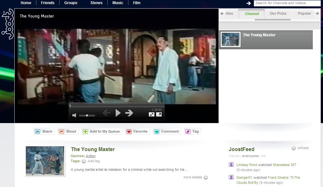Image resolution: width=323 pixels, height=187 pixels.
Task: Click the Tag button
Action: 192,131
